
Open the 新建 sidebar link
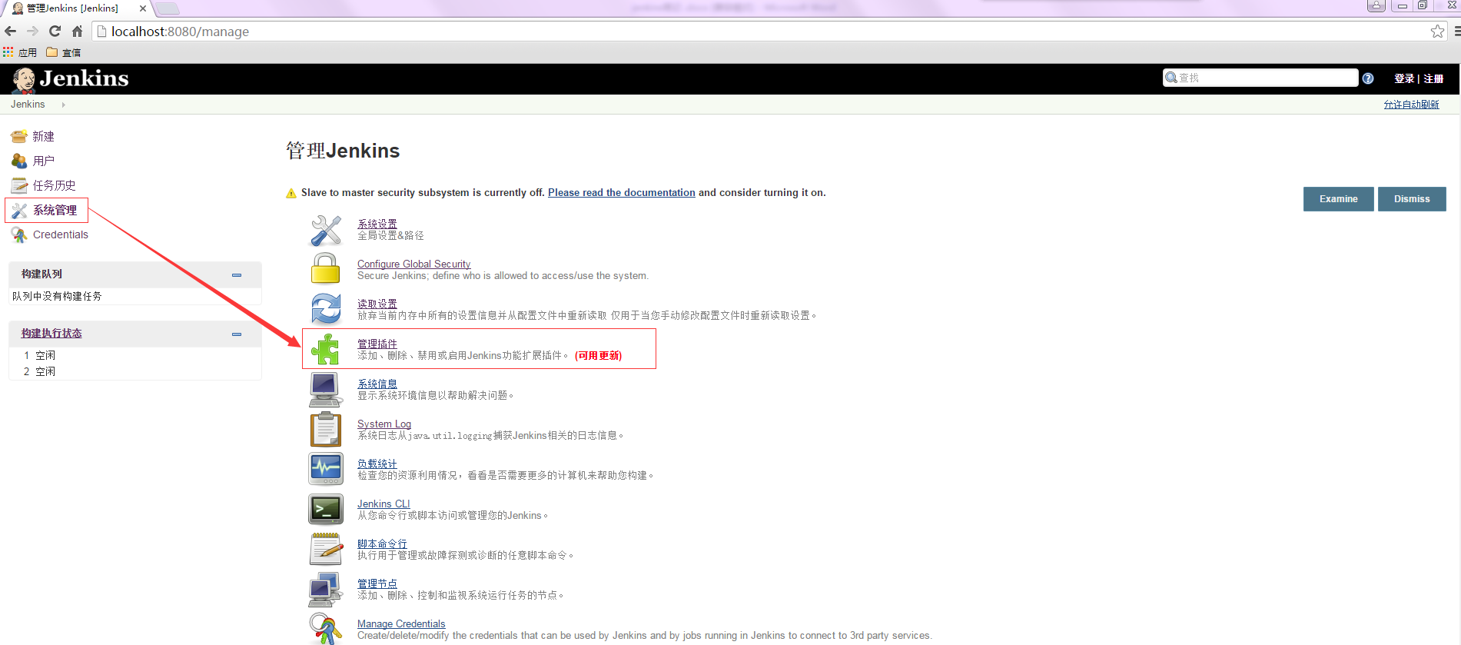(43, 137)
